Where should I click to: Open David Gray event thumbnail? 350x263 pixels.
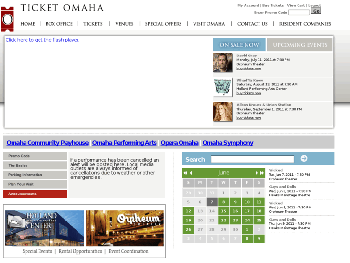222,62
